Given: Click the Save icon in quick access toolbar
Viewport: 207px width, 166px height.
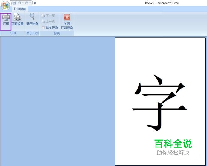Looking at the screenshot, I should pyautogui.click(x=14, y=3).
